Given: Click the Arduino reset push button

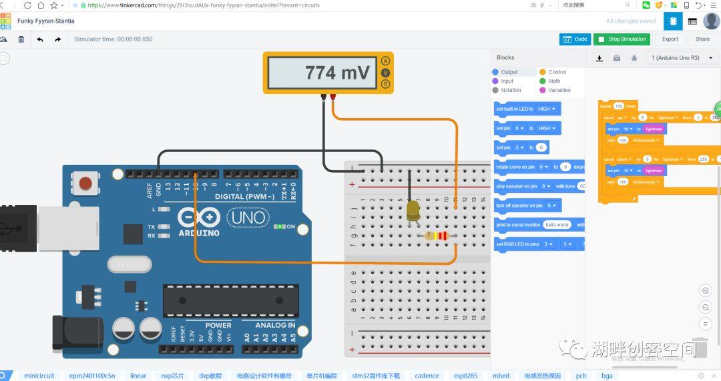Looking at the screenshot, I should pyautogui.click(x=85, y=183).
